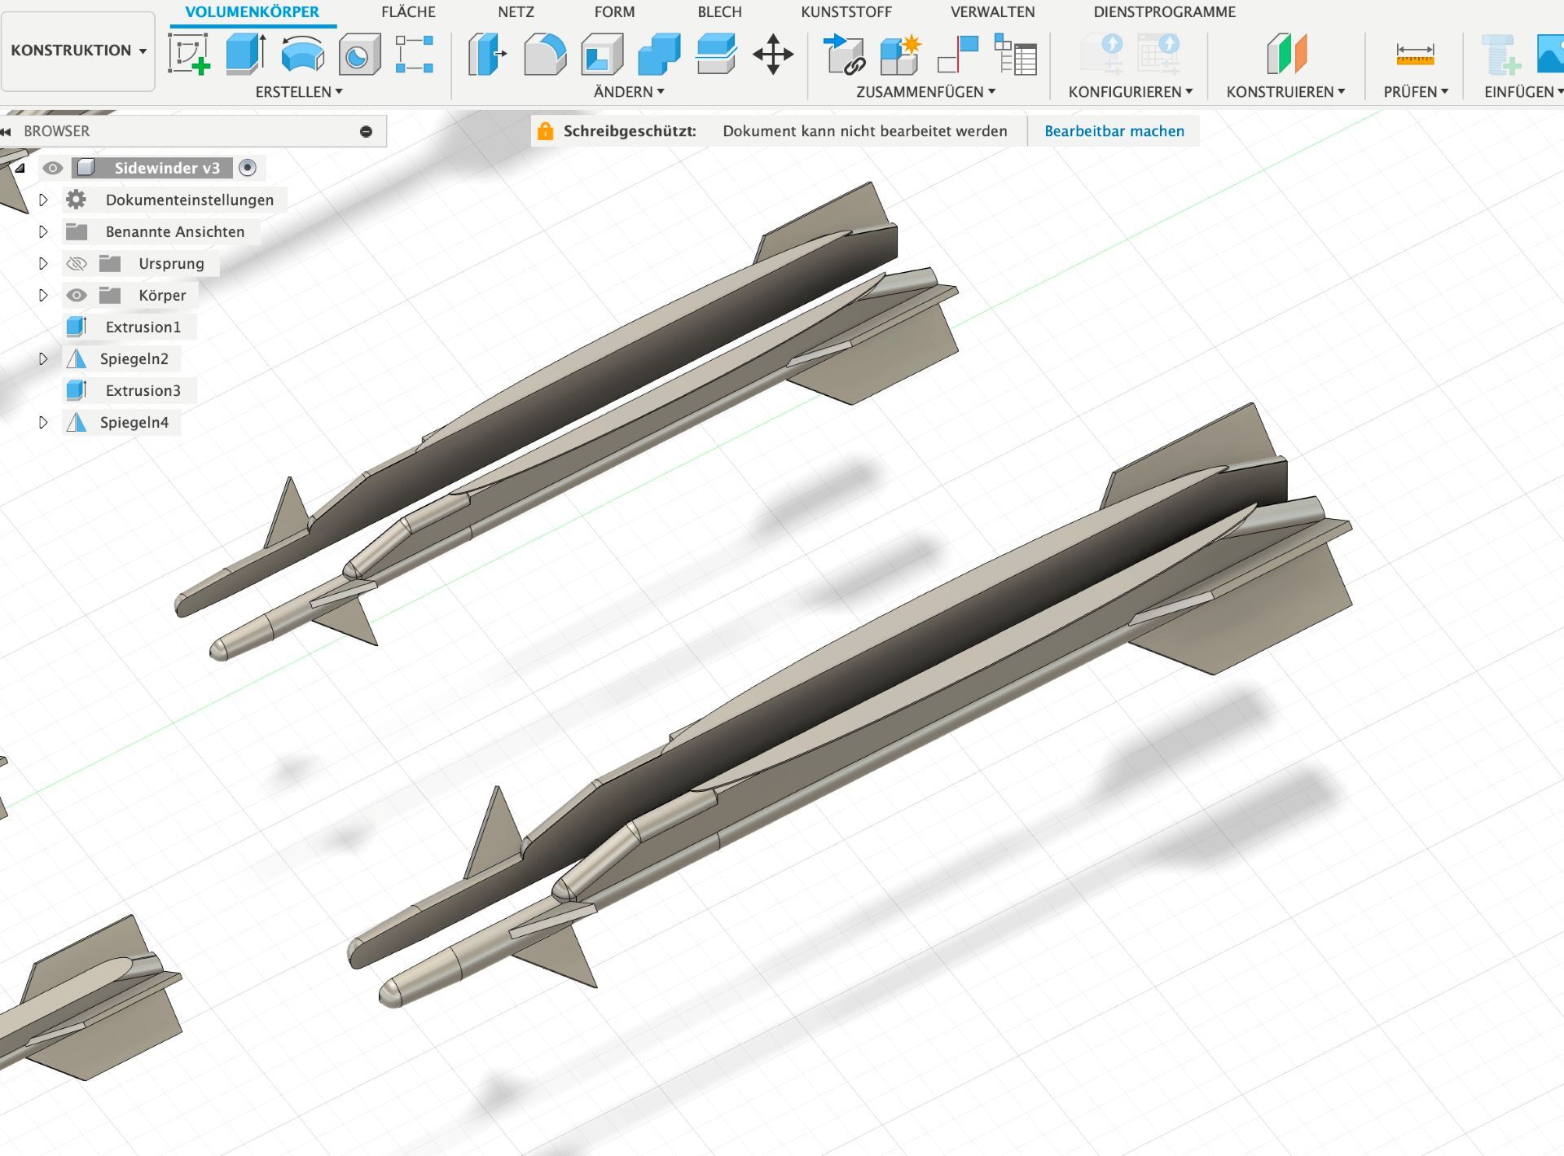Viewport: 1564px width, 1156px height.
Task: Switch to the BLECH tab
Action: click(x=719, y=12)
